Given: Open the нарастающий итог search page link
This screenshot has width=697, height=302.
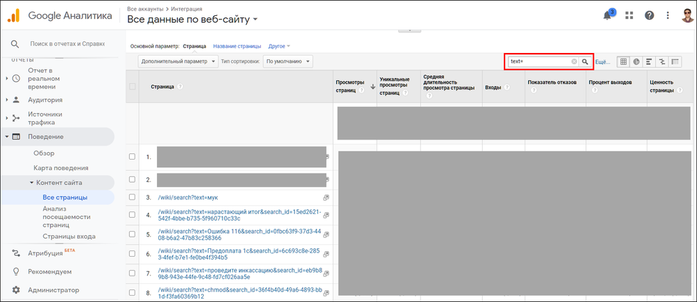Looking at the screenshot, I should click(239, 215).
